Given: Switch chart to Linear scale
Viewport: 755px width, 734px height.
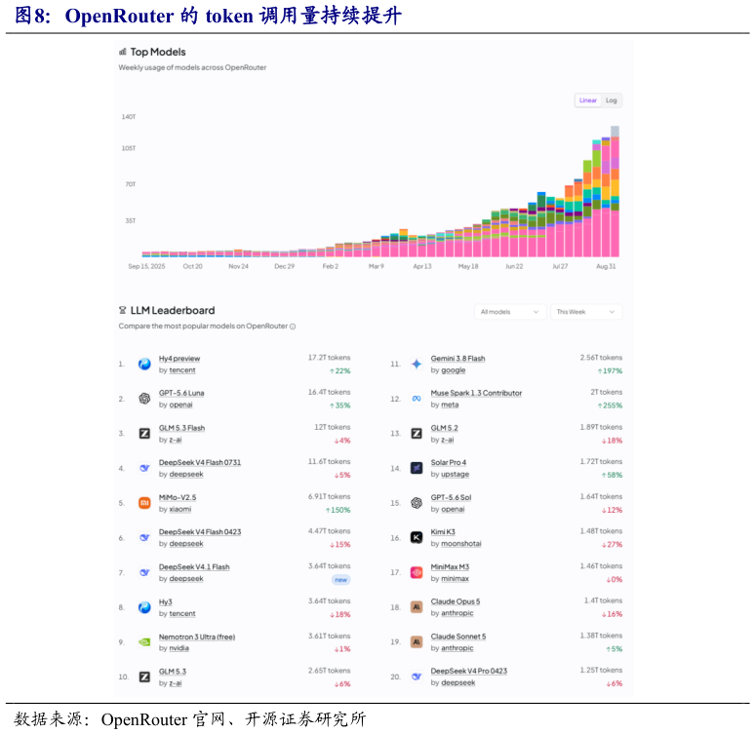Looking at the screenshot, I should [x=588, y=100].
